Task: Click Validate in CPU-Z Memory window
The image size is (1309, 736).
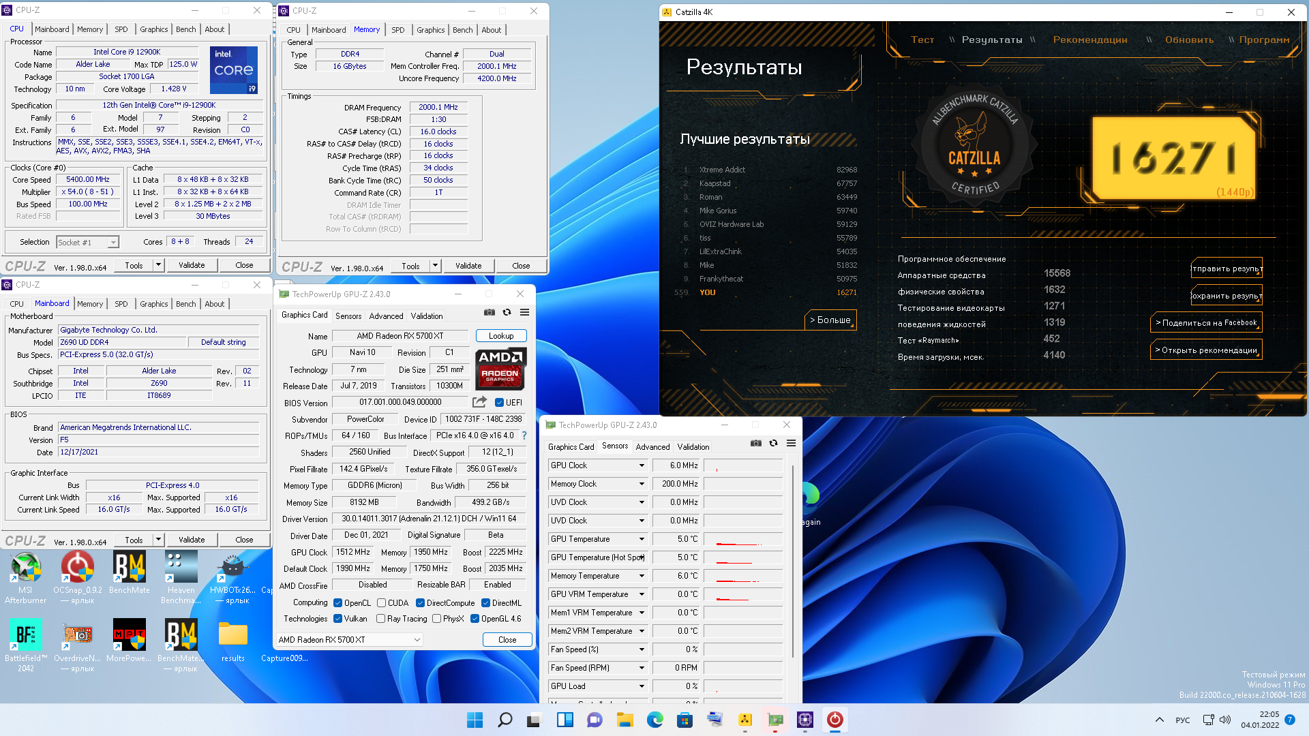Action: 468,266
